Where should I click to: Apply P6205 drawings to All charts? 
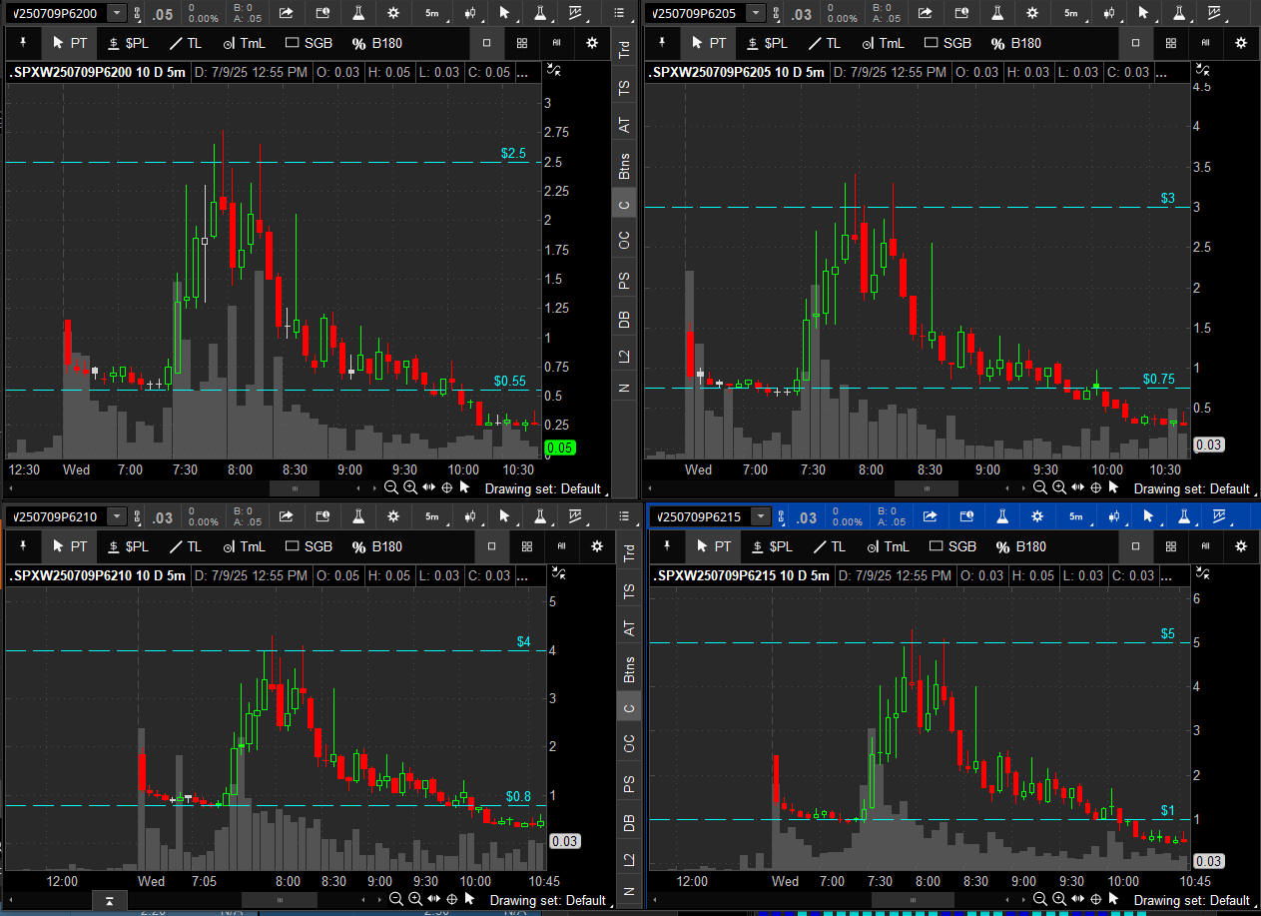(1206, 43)
